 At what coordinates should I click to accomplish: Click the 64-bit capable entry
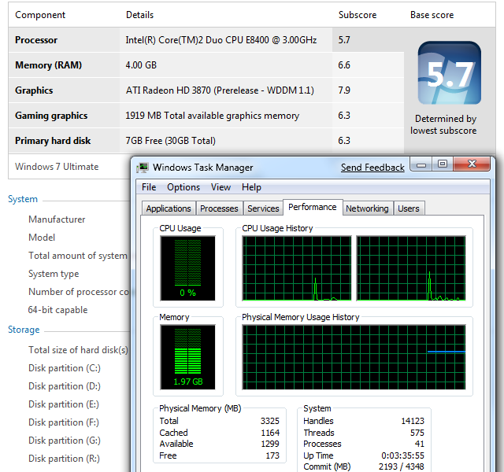(x=57, y=310)
